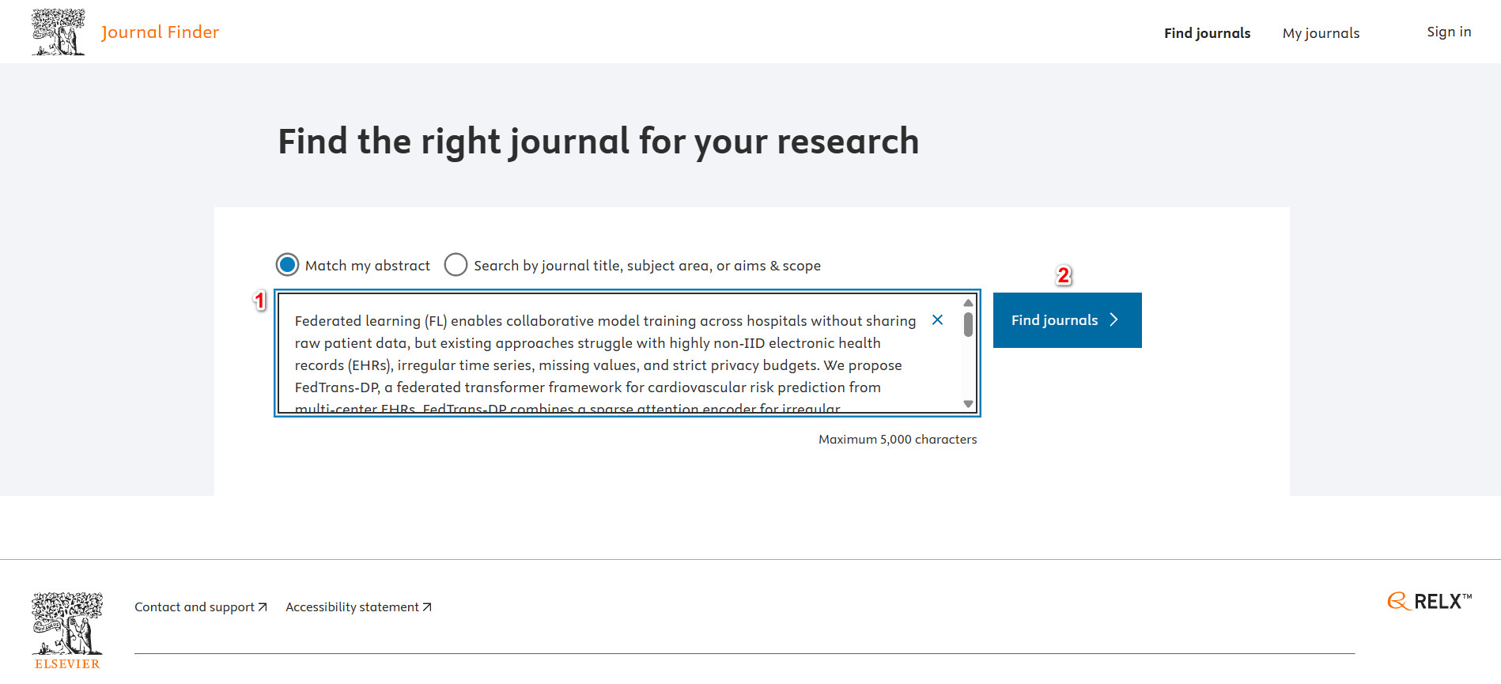This screenshot has height=684, width=1501.
Task: Clear the abstract with the X icon
Action: 937,320
